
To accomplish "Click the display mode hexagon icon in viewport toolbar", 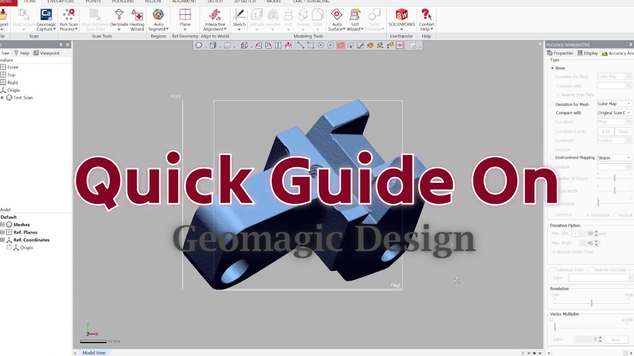I will tap(199, 45).
